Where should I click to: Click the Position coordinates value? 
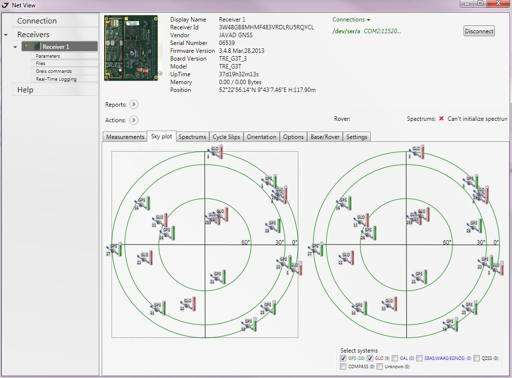[267, 90]
